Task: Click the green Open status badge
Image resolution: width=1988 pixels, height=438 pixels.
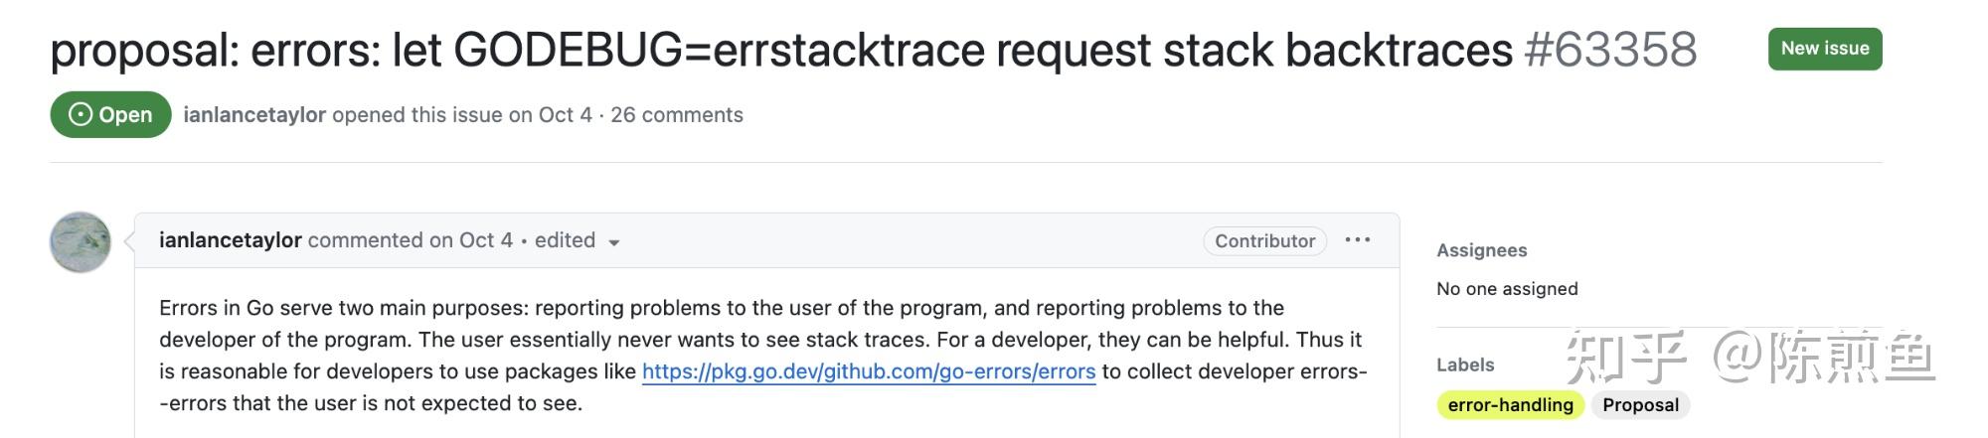Action: coord(110,114)
